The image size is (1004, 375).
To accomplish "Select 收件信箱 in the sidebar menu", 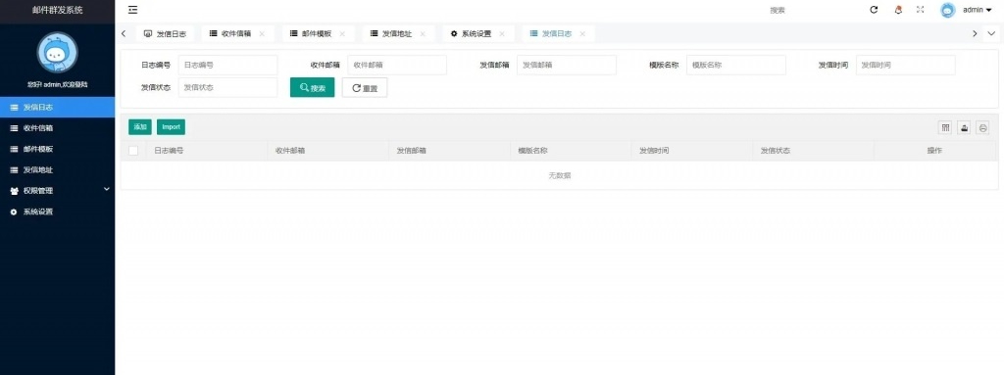I will [x=58, y=128].
